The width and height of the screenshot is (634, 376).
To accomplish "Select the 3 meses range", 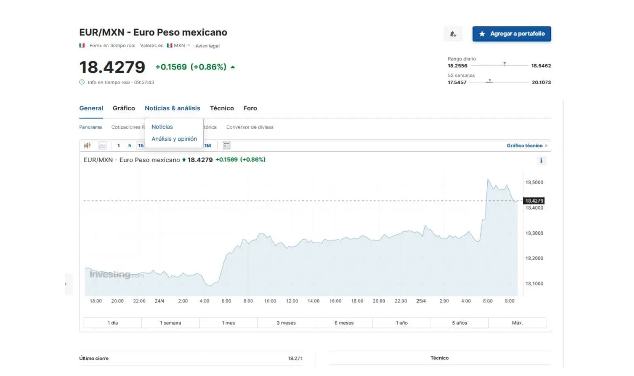I will 286,323.
